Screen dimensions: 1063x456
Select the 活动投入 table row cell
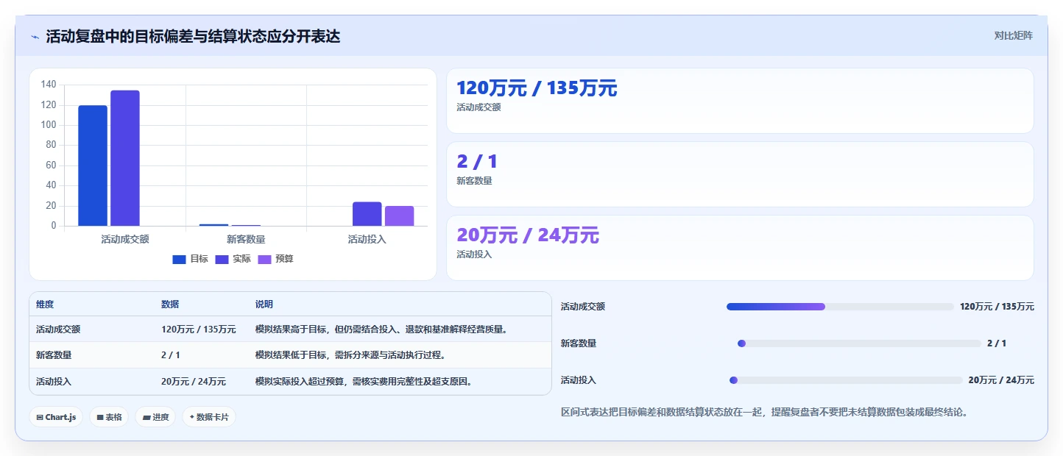54,382
